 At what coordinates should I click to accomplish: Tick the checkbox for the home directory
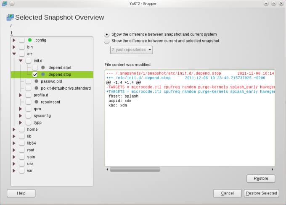pyautogui.click(x=21, y=130)
